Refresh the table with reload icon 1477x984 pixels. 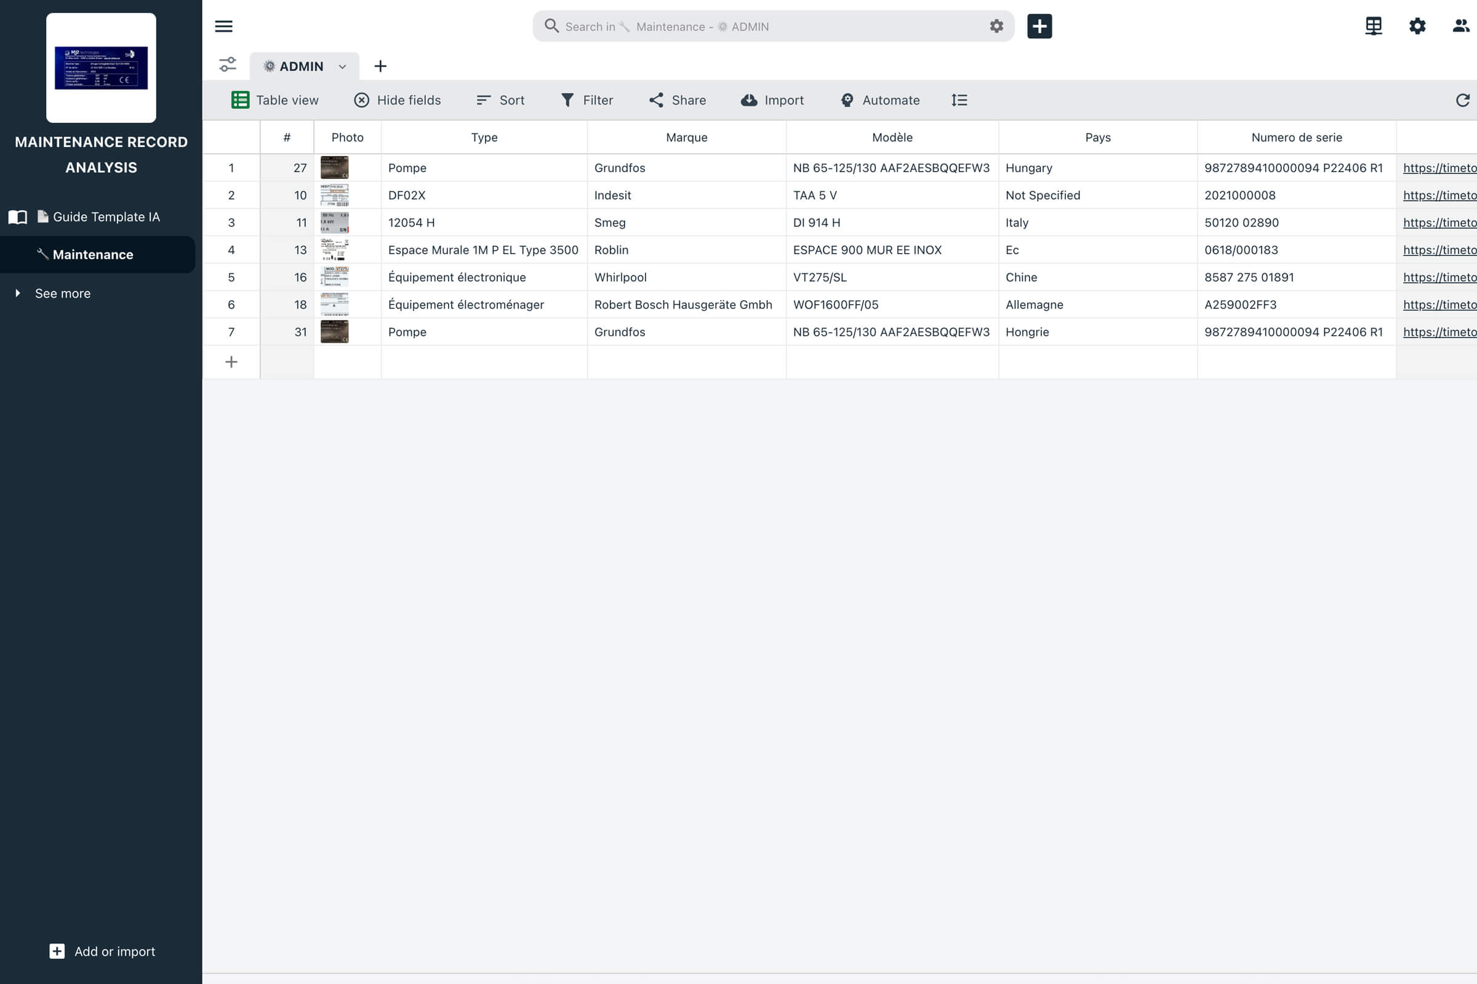(1462, 100)
